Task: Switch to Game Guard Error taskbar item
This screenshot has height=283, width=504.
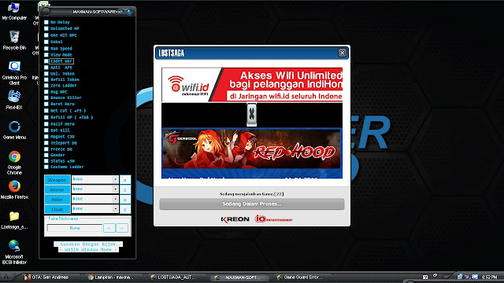Action: click(x=299, y=277)
